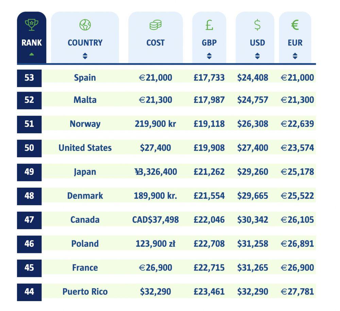The image size is (340, 311).
Task: Click Japan's cost of ¥3,326,400
Action: tap(155, 172)
